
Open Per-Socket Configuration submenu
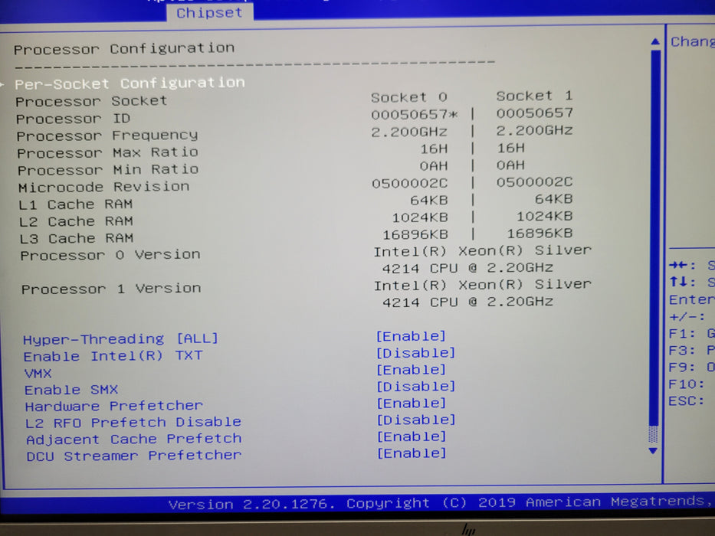pyautogui.click(x=130, y=83)
